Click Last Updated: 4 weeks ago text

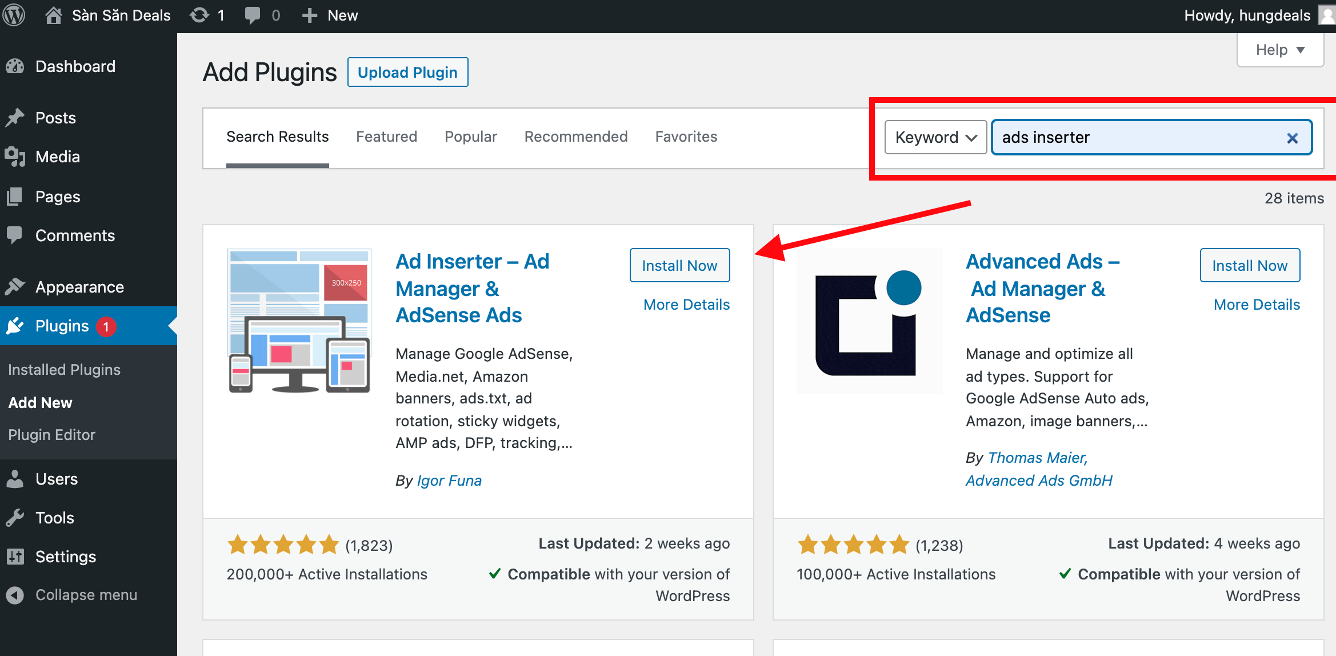pyautogui.click(x=1204, y=543)
